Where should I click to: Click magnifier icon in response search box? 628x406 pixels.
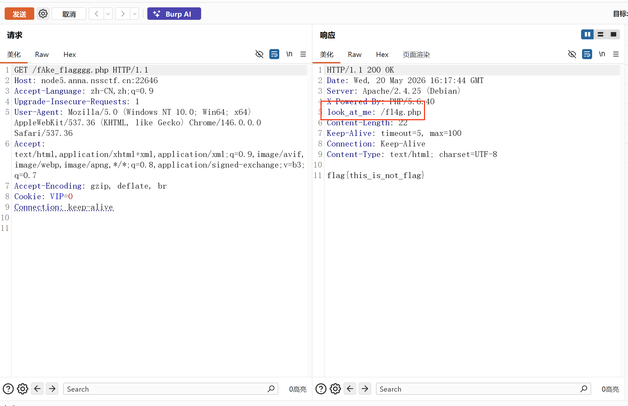[x=583, y=389]
